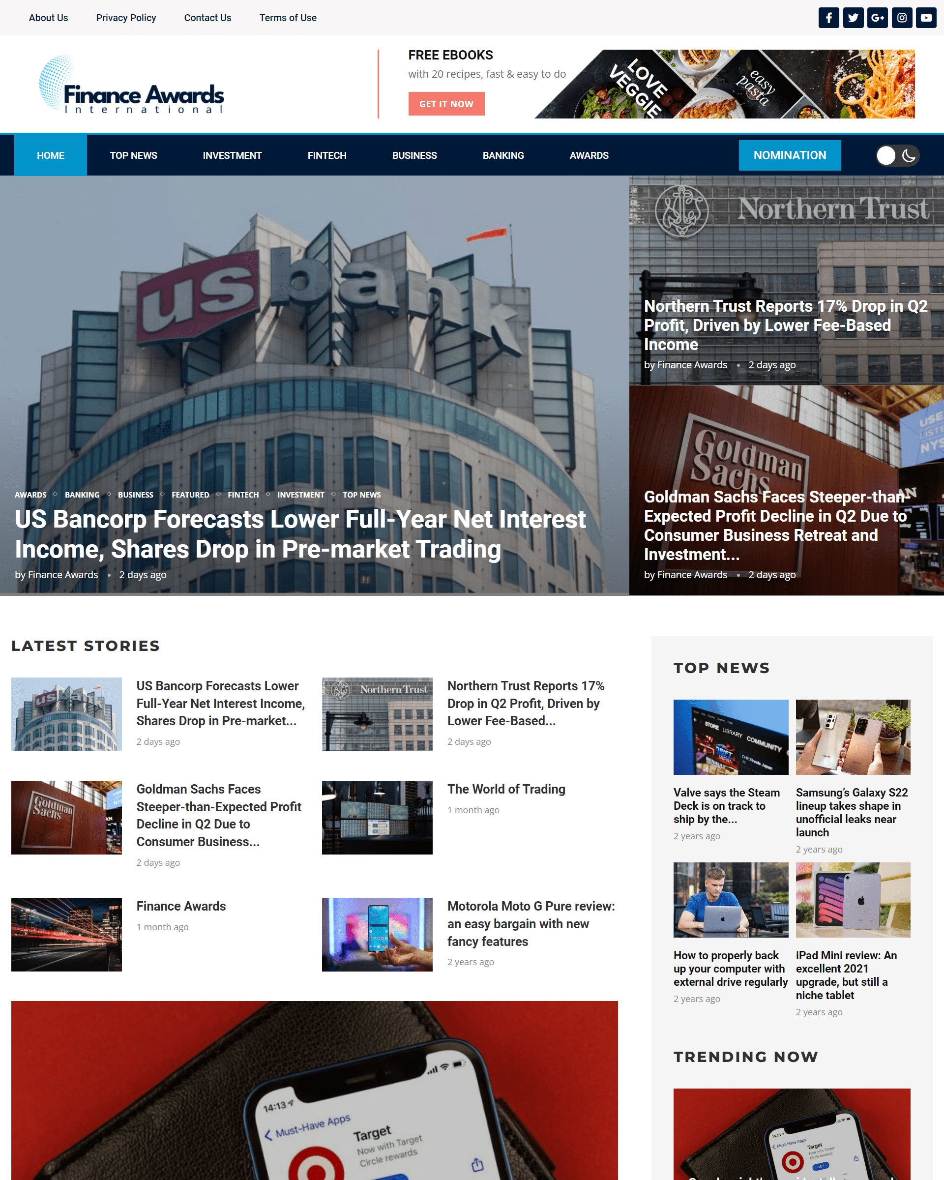The width and height of the screenshot is (944, 1180).
Task: Open the Finance Awards story title
Action: (181, 906)
